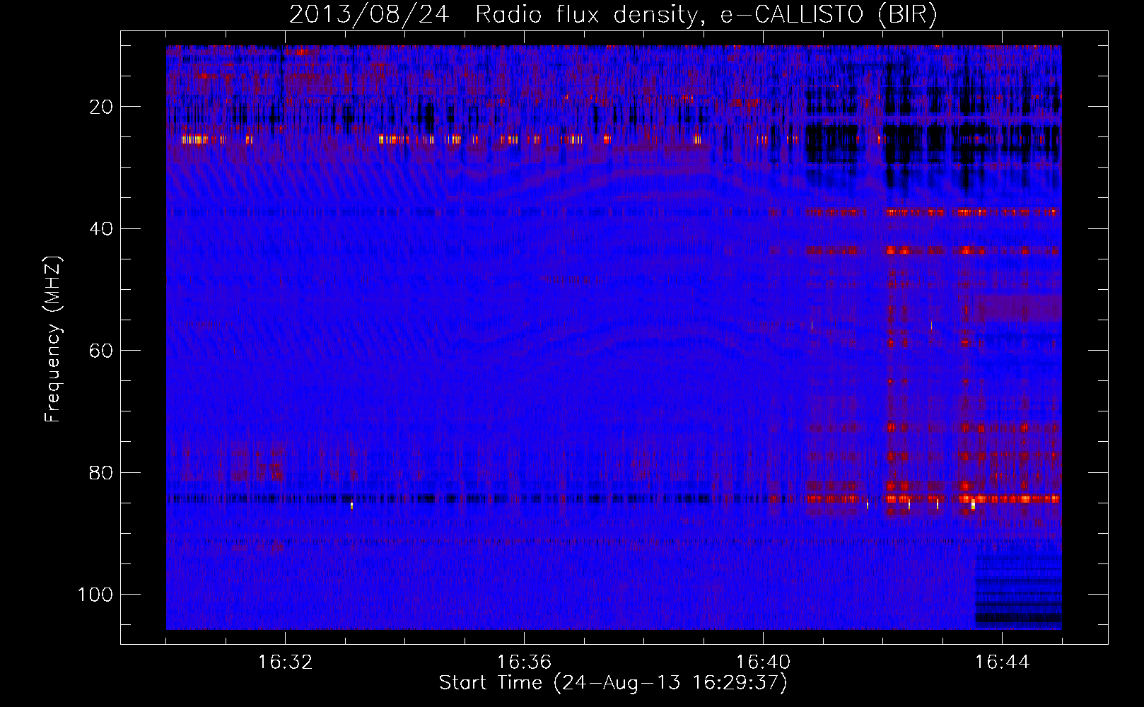Viewport: 1144px width, 707px height.
Task: Click the '16:40' time tick label
Action: [x=763, y=662]
